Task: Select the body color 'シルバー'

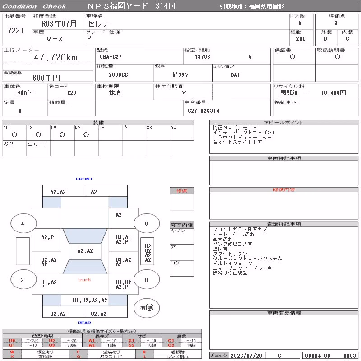Action: [x=25, y=93]
